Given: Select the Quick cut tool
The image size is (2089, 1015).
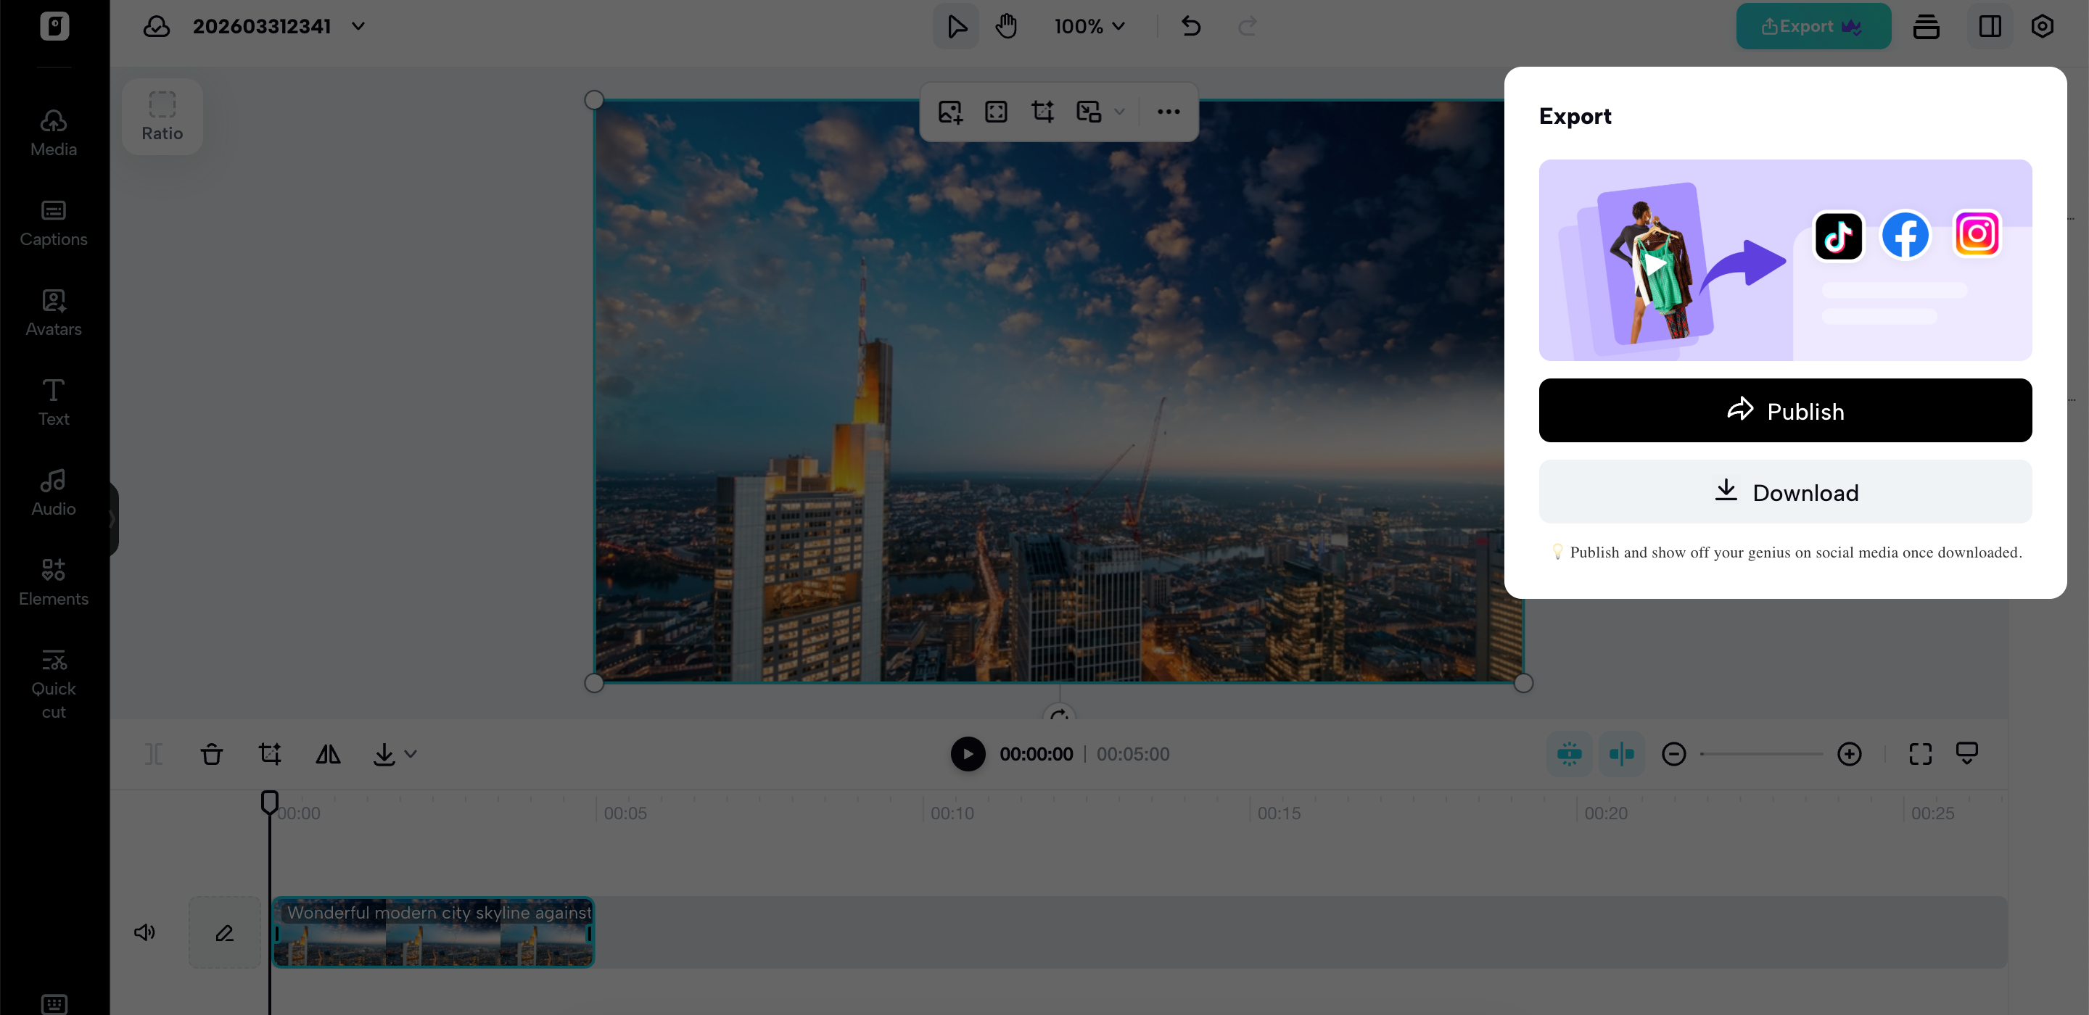Looking at the screenshot, I should pos(53,681).
